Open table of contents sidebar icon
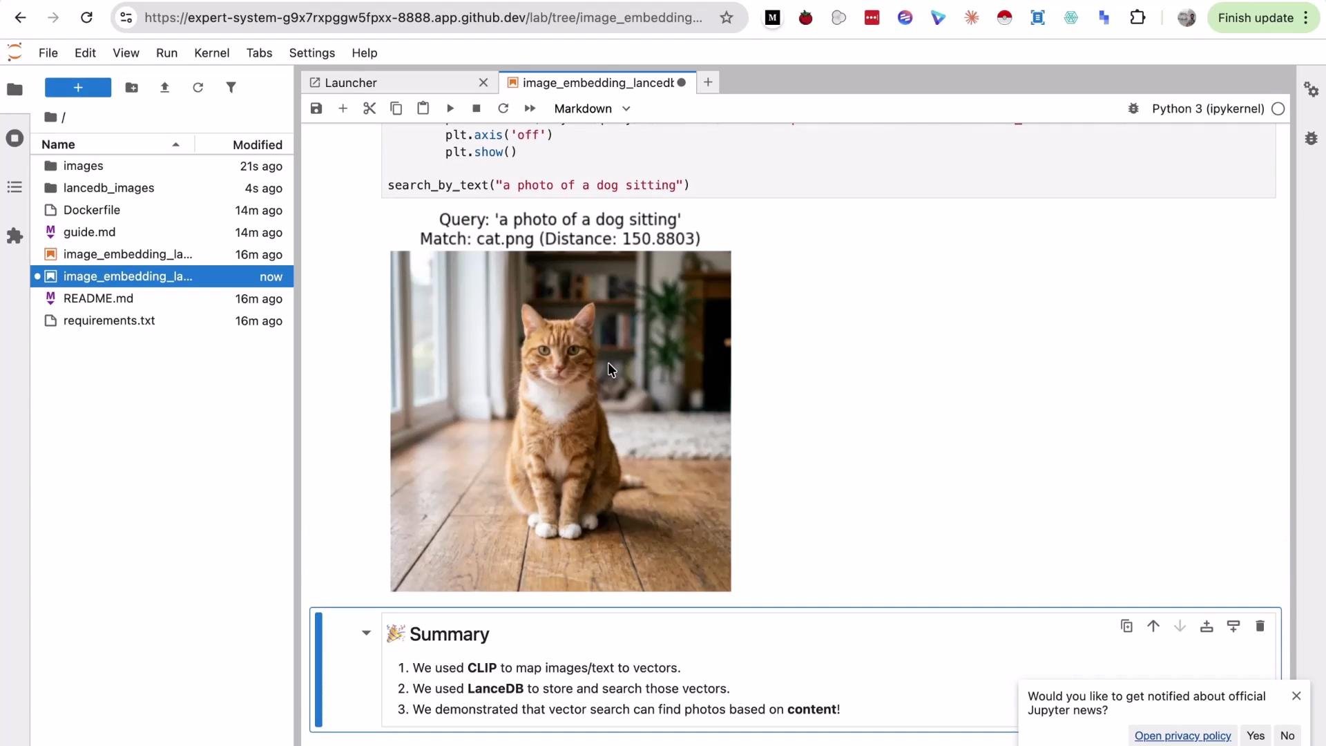 point(15,187)
